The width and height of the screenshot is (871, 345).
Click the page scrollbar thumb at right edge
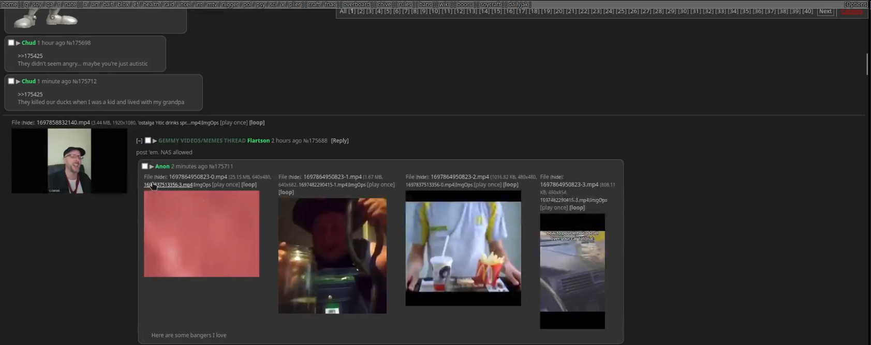867,64
